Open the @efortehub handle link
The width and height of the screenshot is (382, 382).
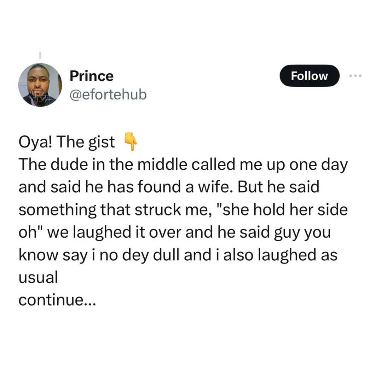108,94
